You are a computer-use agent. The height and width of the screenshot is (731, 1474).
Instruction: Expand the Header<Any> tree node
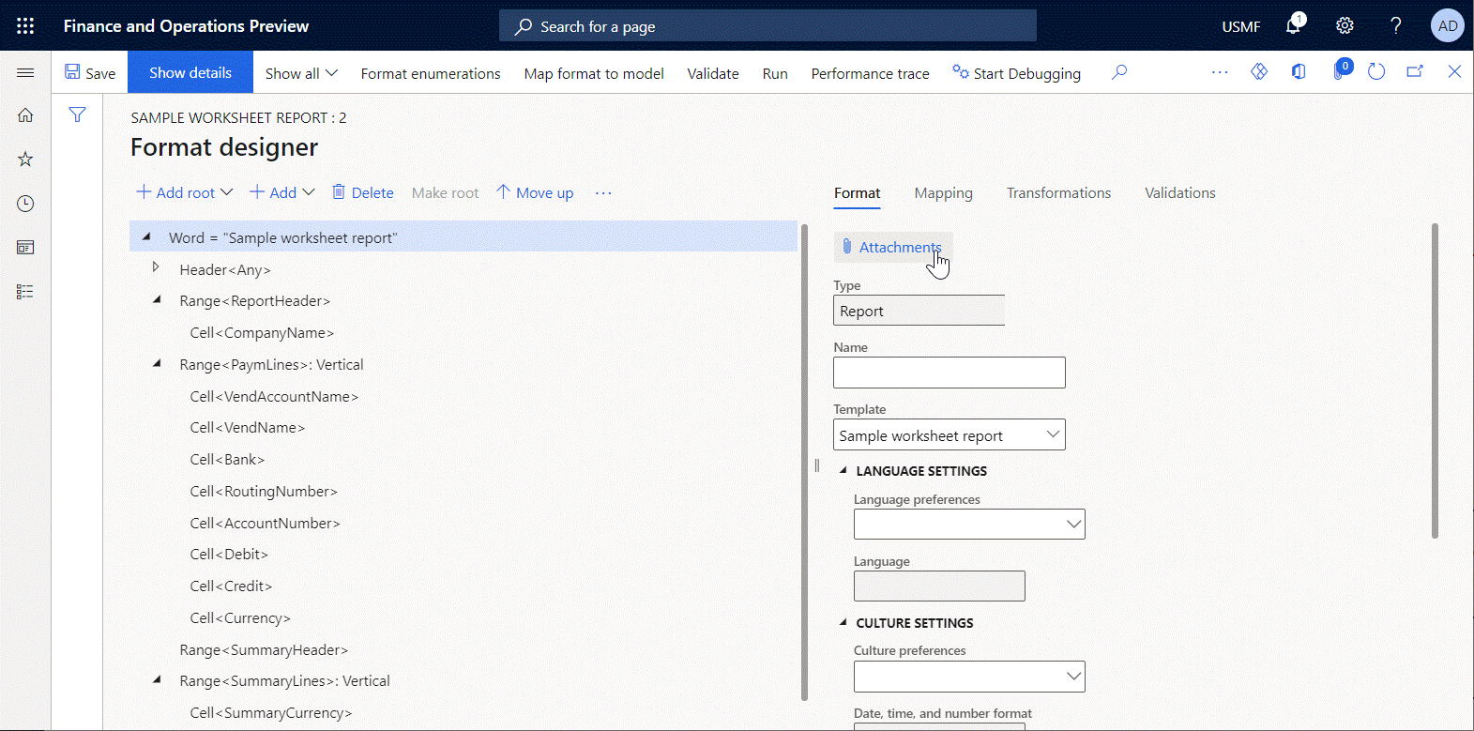pos(156,268)
